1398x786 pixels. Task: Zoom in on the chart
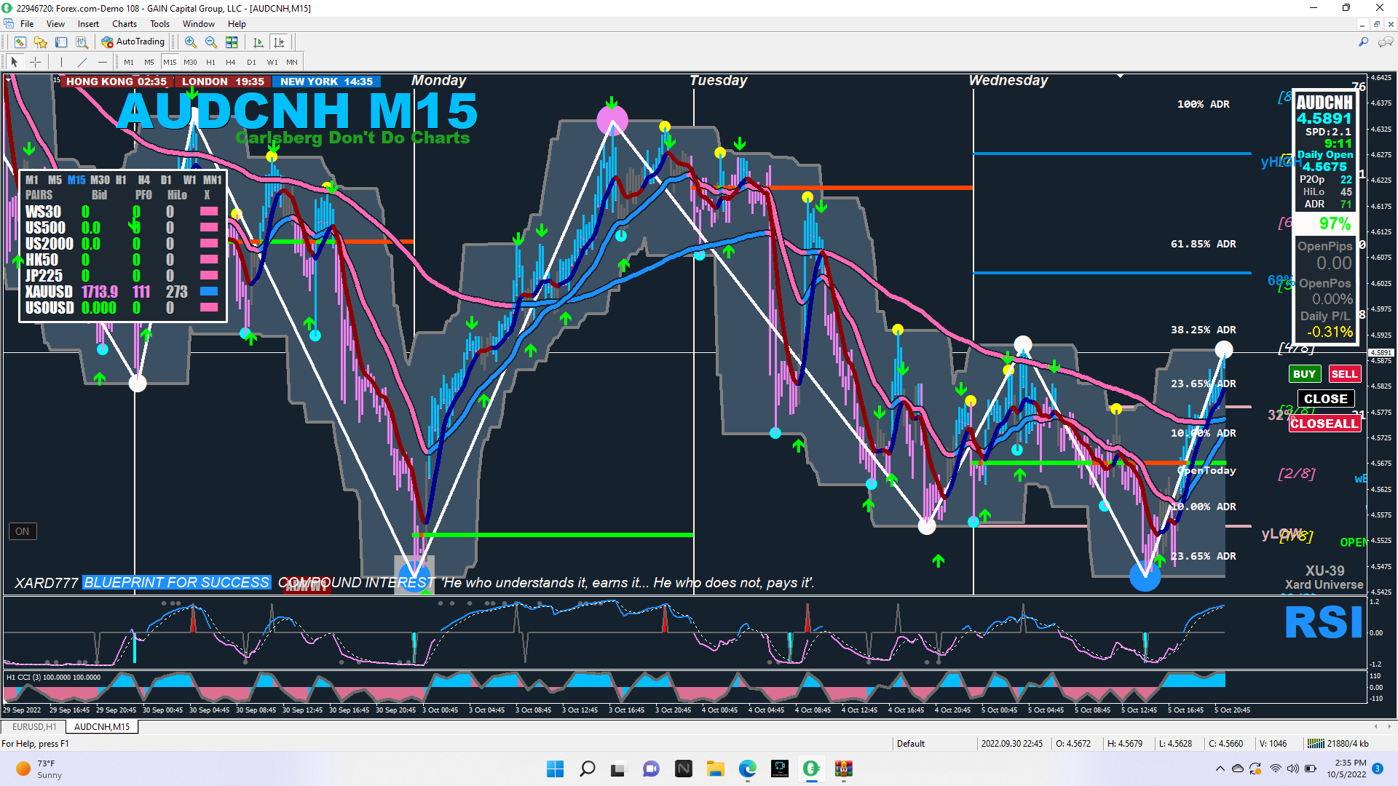[x=190, y=42]
